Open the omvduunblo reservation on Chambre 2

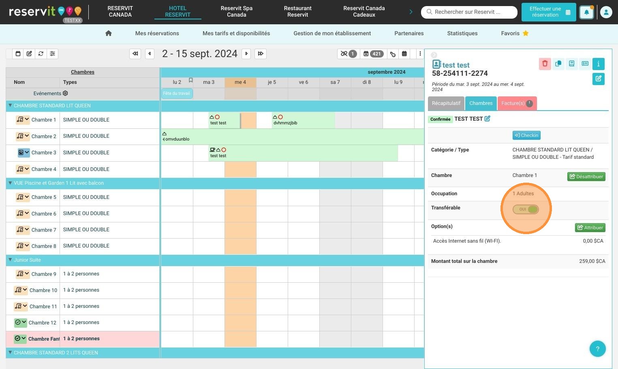(x=292, y=137)
